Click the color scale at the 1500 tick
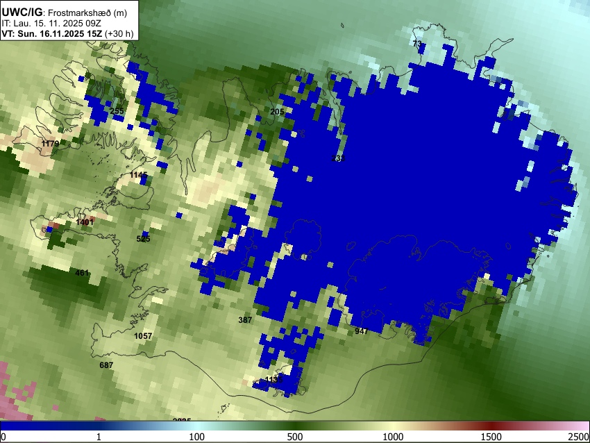This screenshot has width=590, height=443. click(x=491, y=426)
